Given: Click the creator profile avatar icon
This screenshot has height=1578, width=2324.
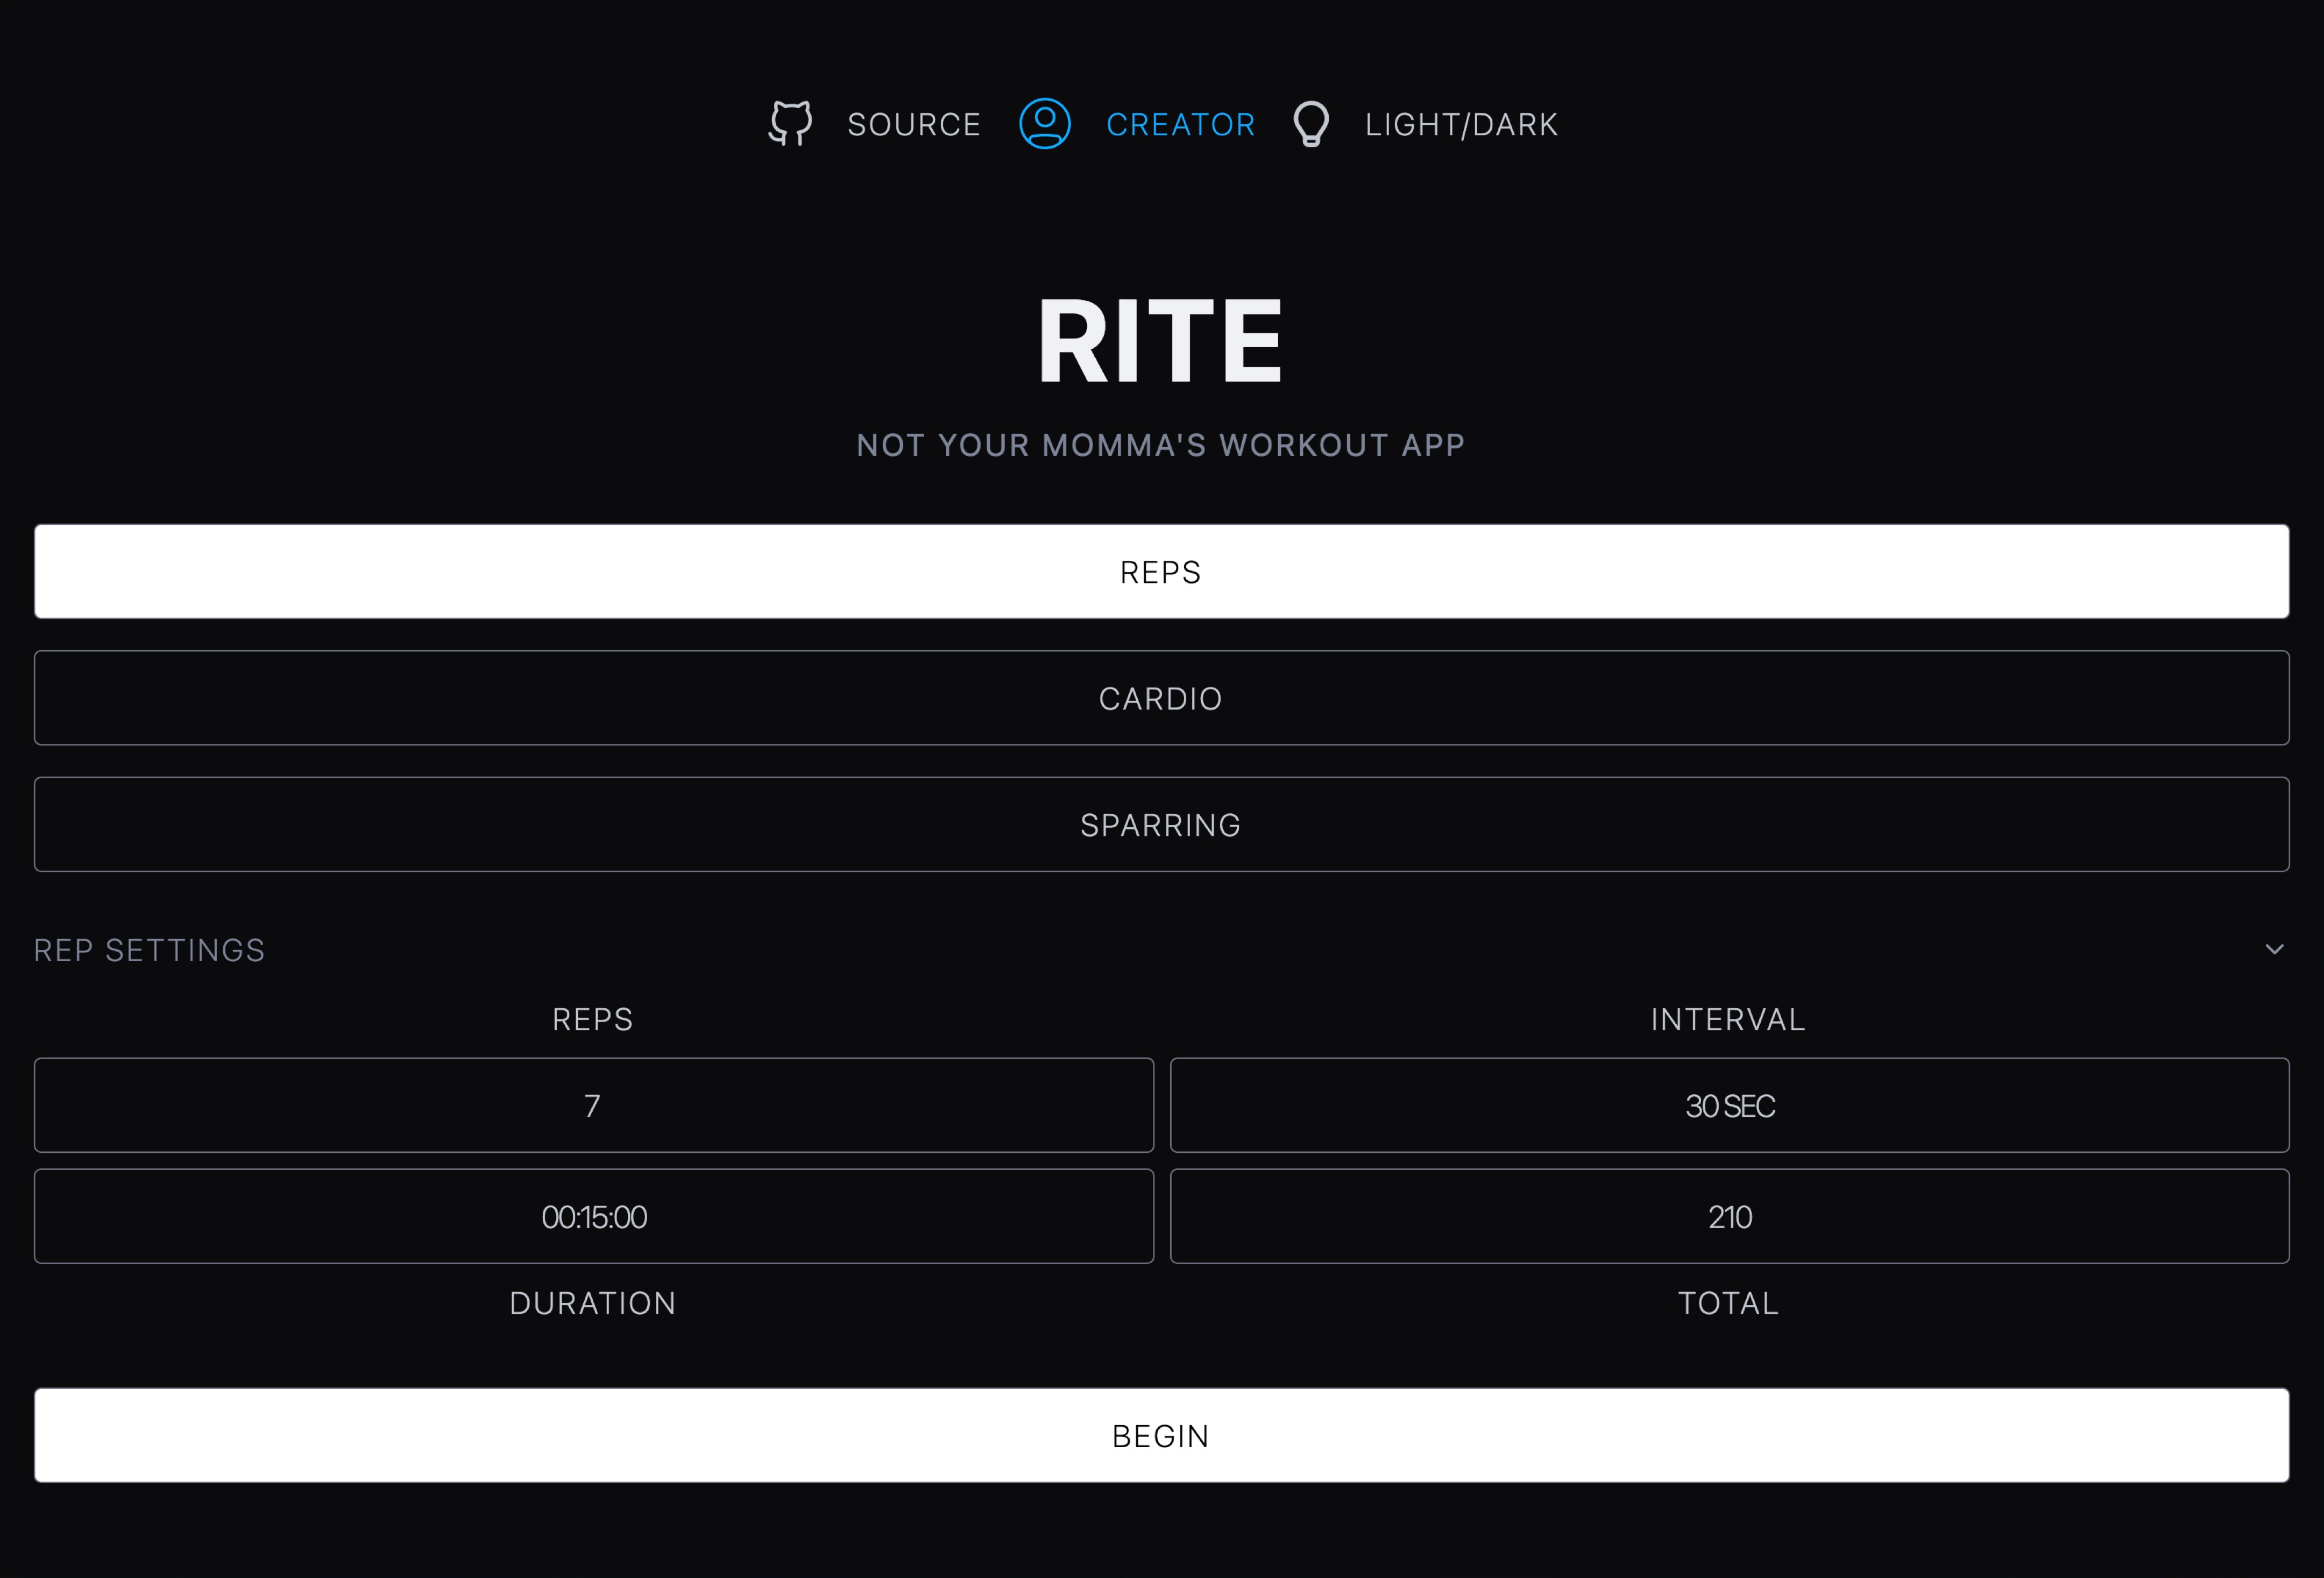Looking at the screenshot, I should click(x=1044, y=124).
